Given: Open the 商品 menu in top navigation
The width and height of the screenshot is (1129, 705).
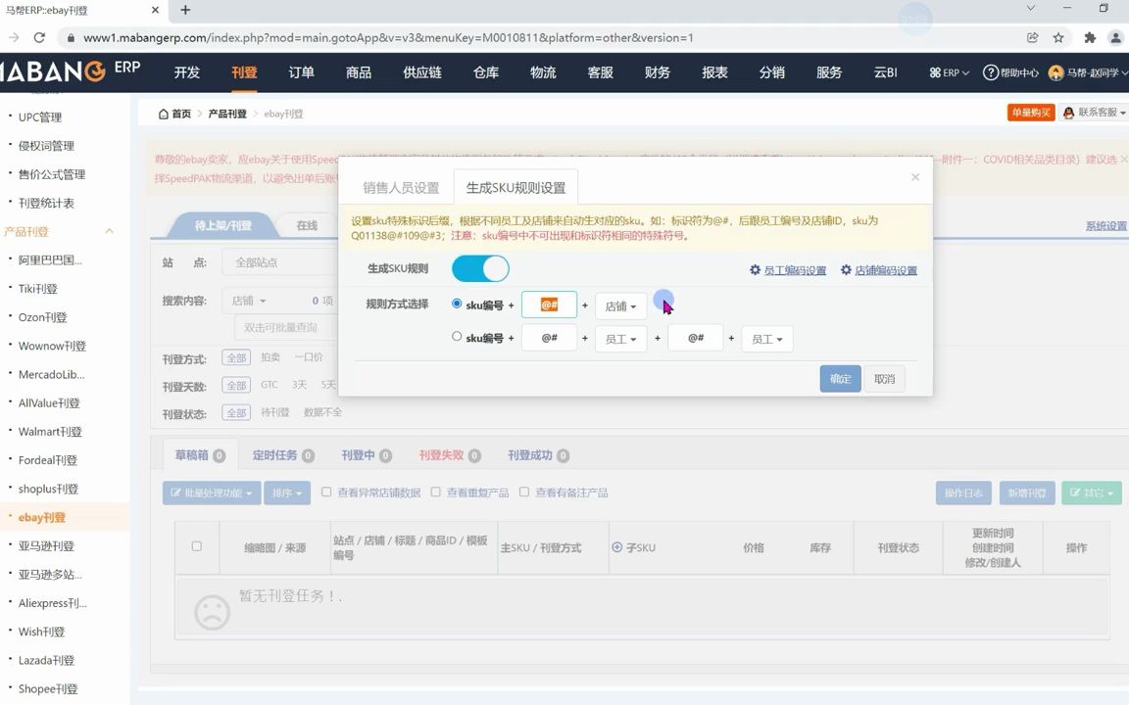Looking at the screenshot, I should (x=358, y=71).
